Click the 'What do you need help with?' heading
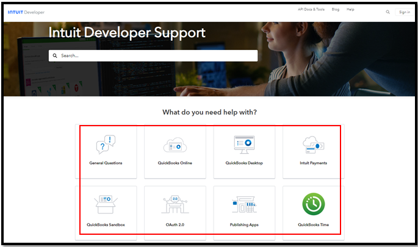The image size is (418, 247). [x=209, y=112]
